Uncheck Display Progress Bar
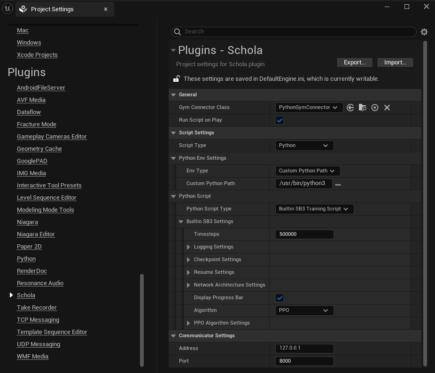This screenshot has height=373, width=435. 280,298
